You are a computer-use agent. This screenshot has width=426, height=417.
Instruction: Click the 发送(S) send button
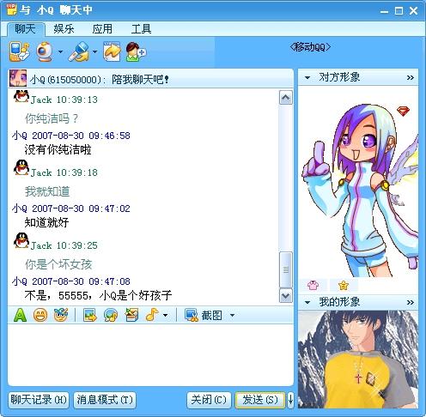pos(260,400)
